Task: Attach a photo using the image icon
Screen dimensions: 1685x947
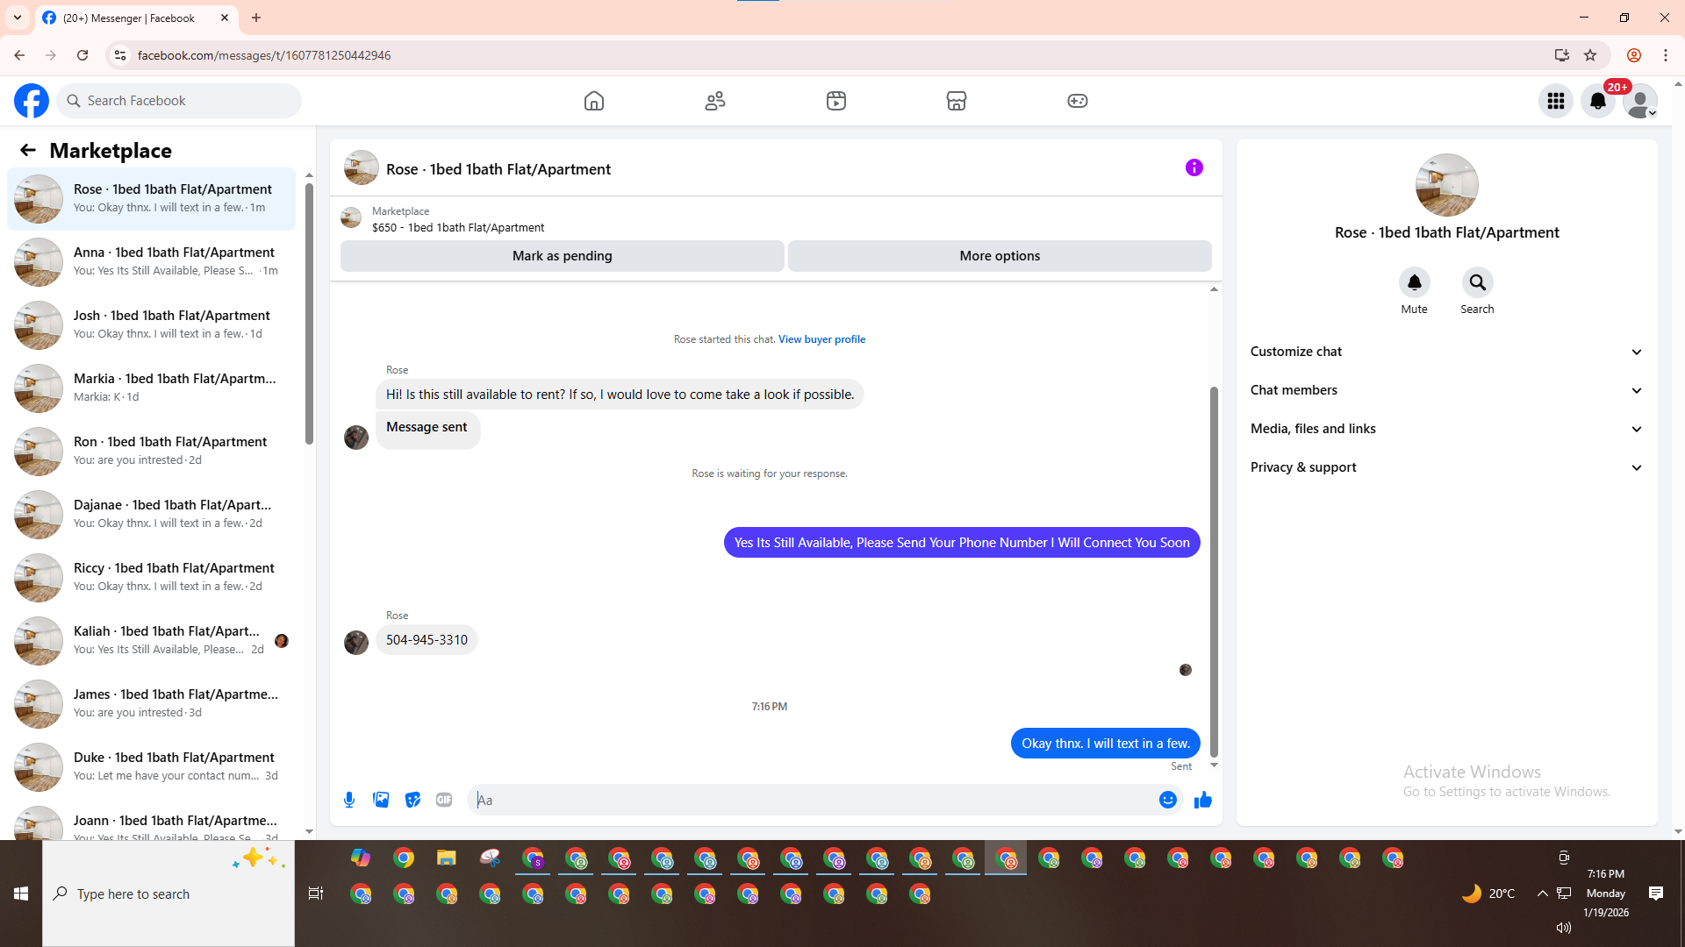Action: click(381, 800)
